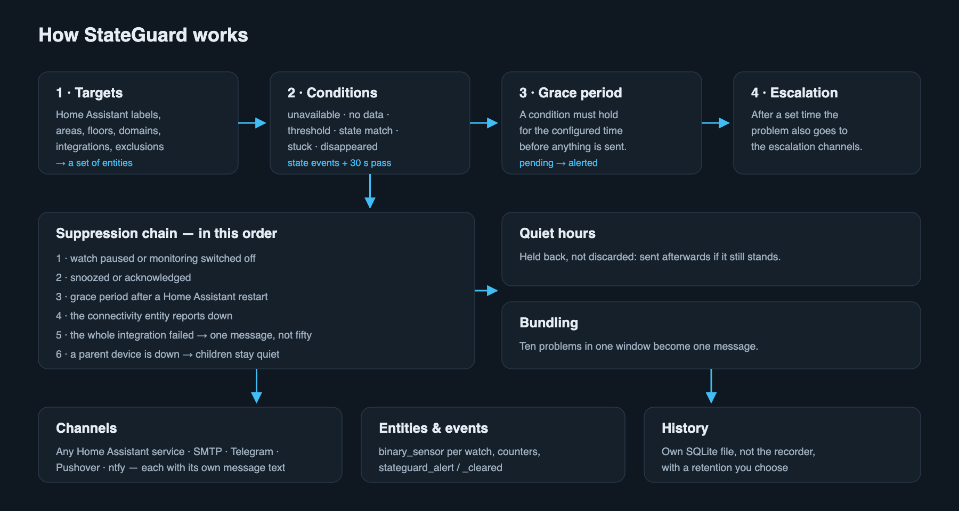Open the 1 · Targets card heading

[x=90, y=93]
